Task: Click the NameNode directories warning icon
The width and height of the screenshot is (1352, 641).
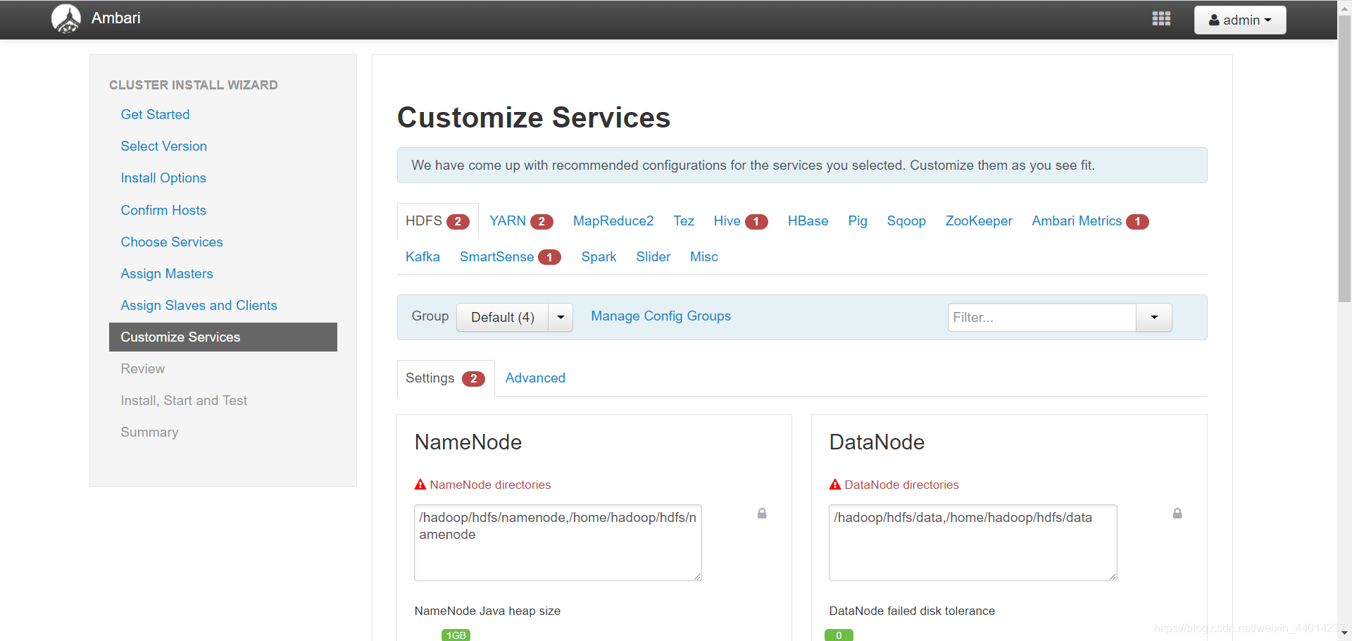Action: (x=420, y=485)
